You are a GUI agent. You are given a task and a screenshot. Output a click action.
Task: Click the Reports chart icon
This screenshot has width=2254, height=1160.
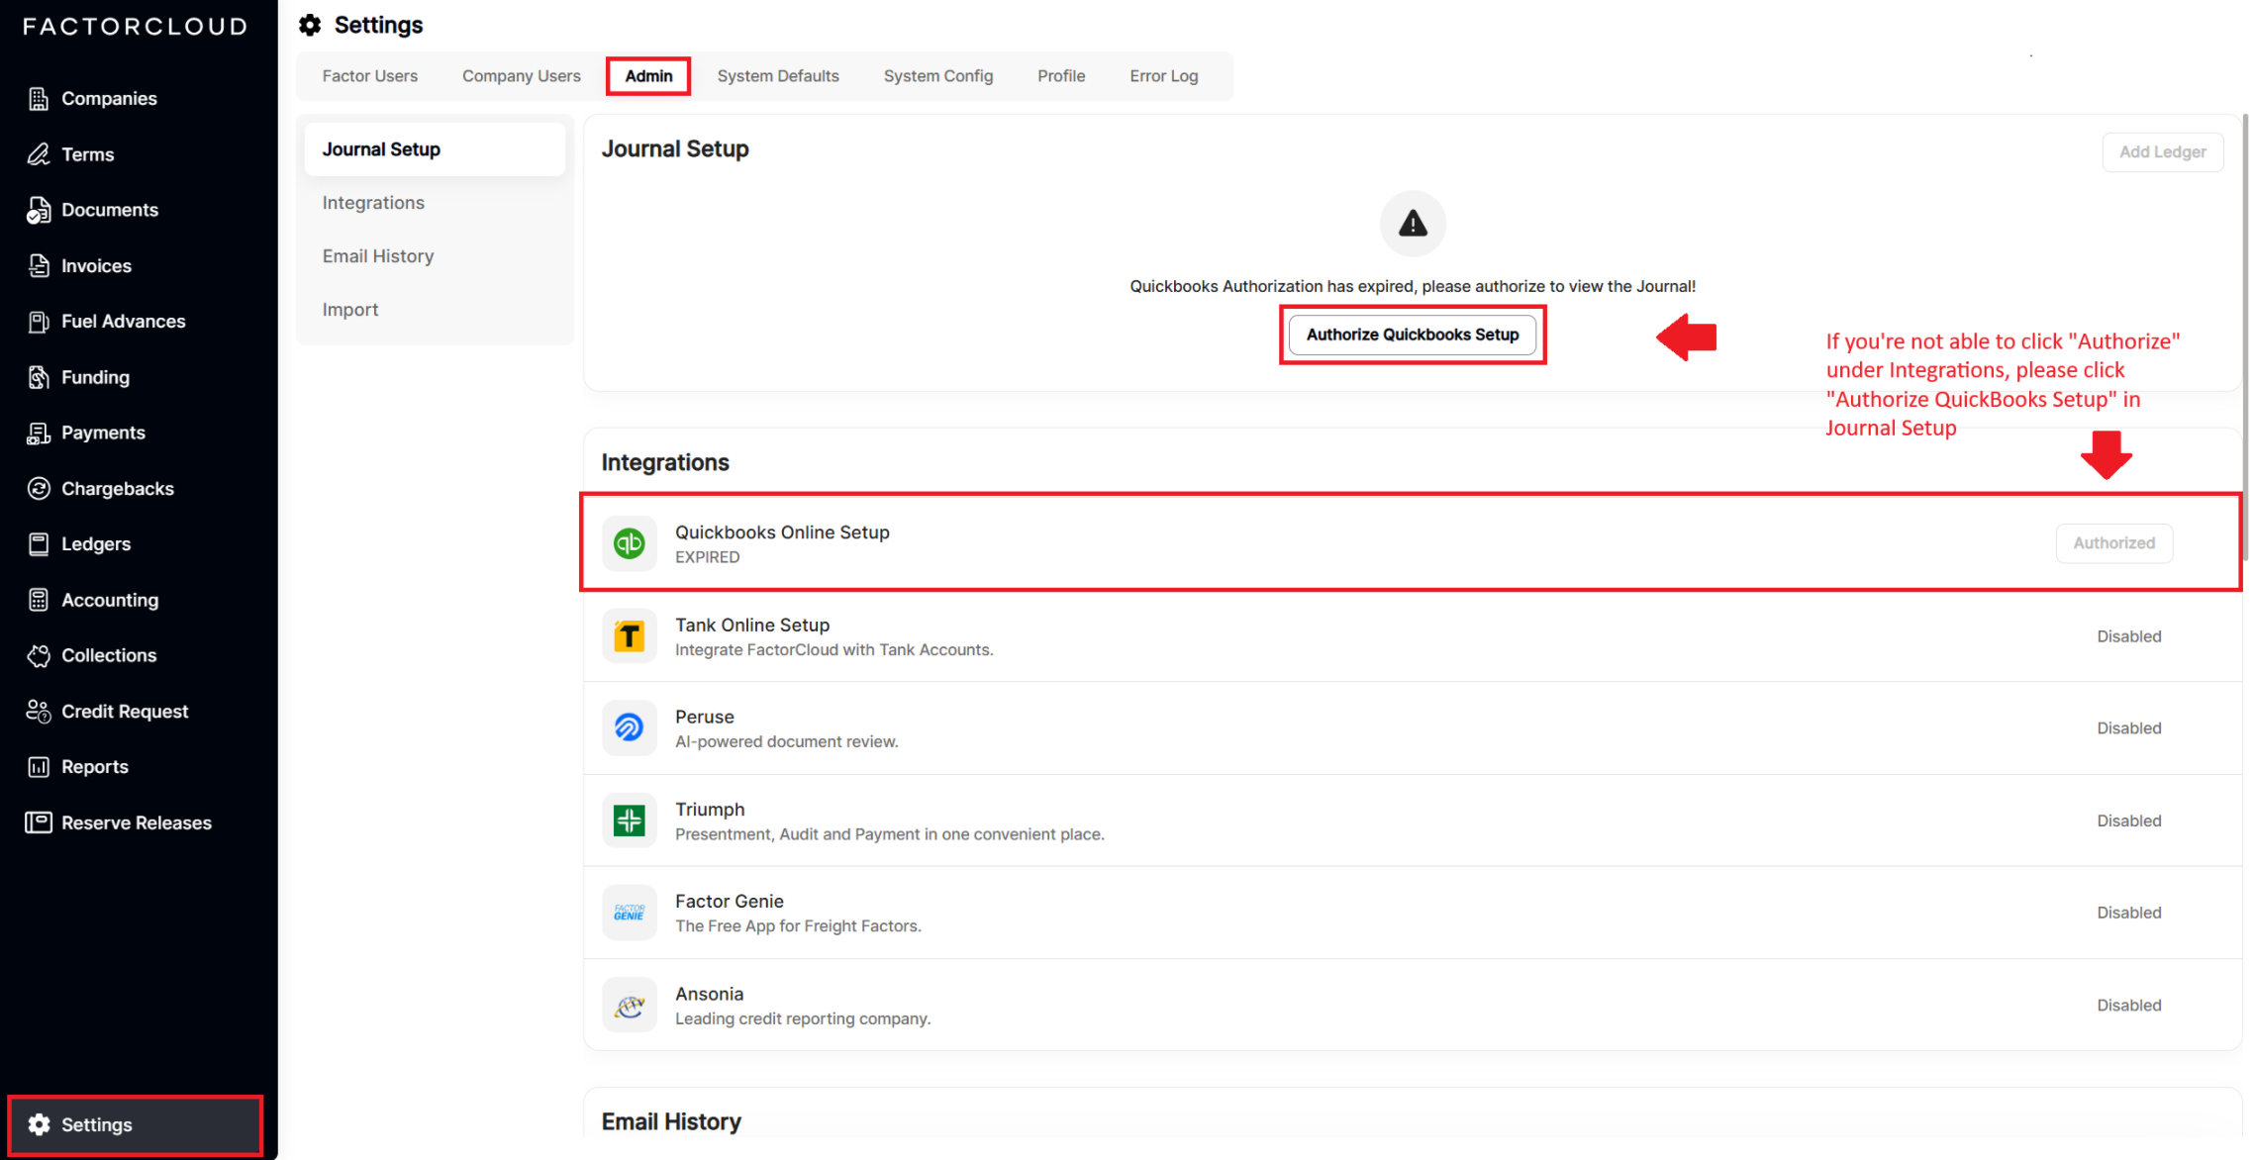(x=39, y=767)
